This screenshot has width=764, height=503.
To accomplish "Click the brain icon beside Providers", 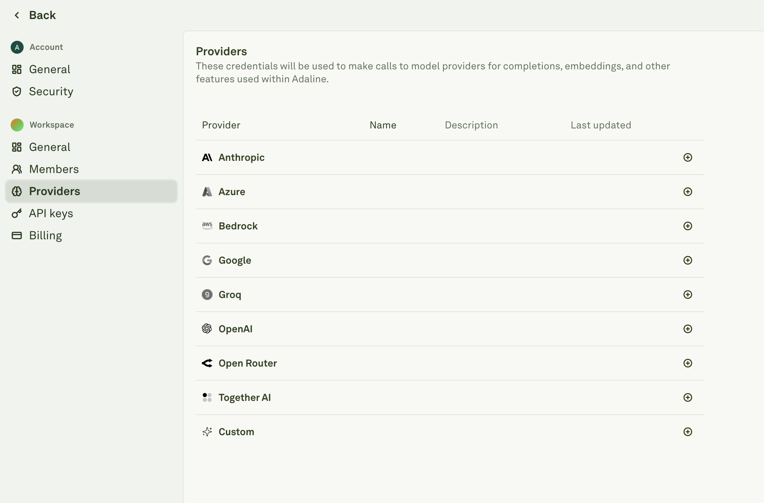I will [17, 191].
